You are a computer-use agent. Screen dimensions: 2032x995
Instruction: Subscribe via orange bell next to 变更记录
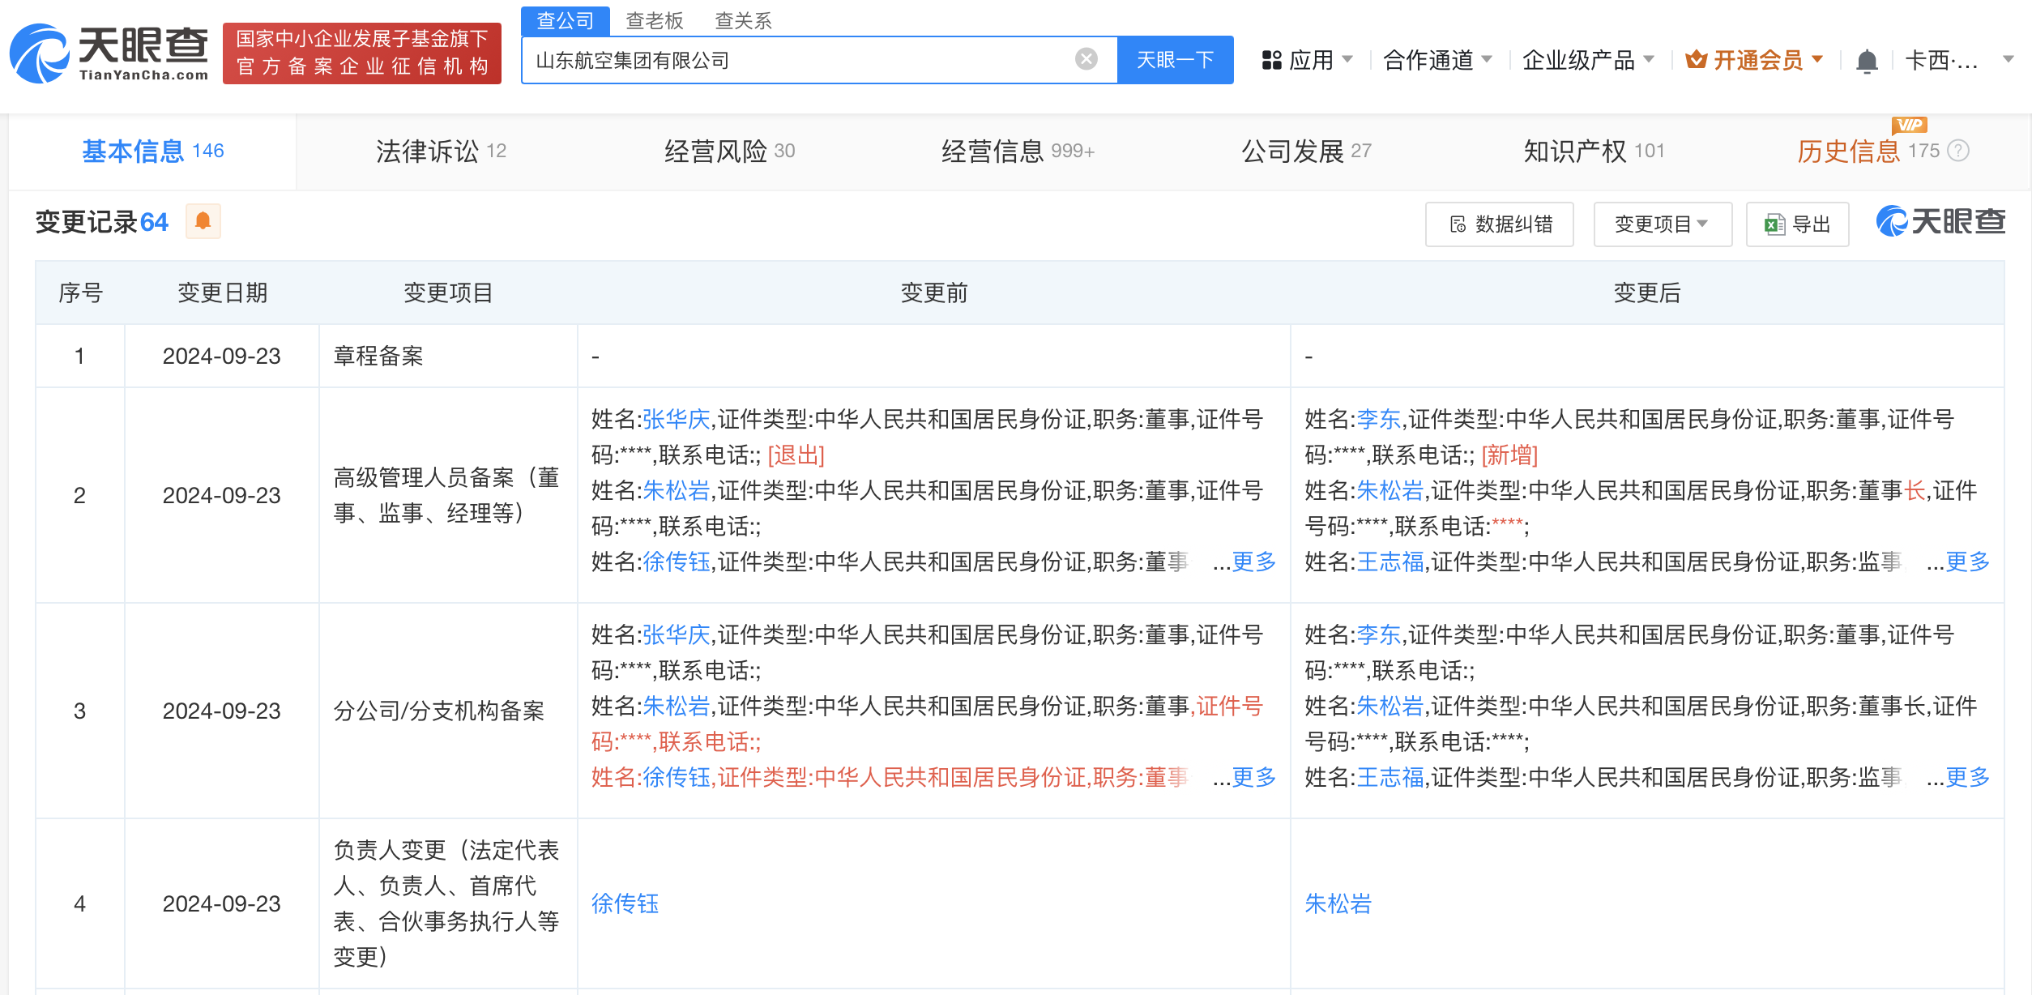pyautogui.click(x=203, y=221)
